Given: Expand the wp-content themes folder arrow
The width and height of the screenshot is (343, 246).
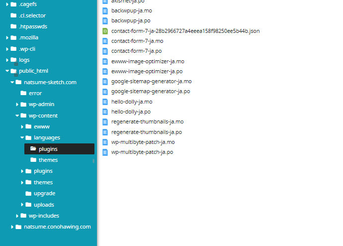Looking at the screenshot, I should [22, 182].
